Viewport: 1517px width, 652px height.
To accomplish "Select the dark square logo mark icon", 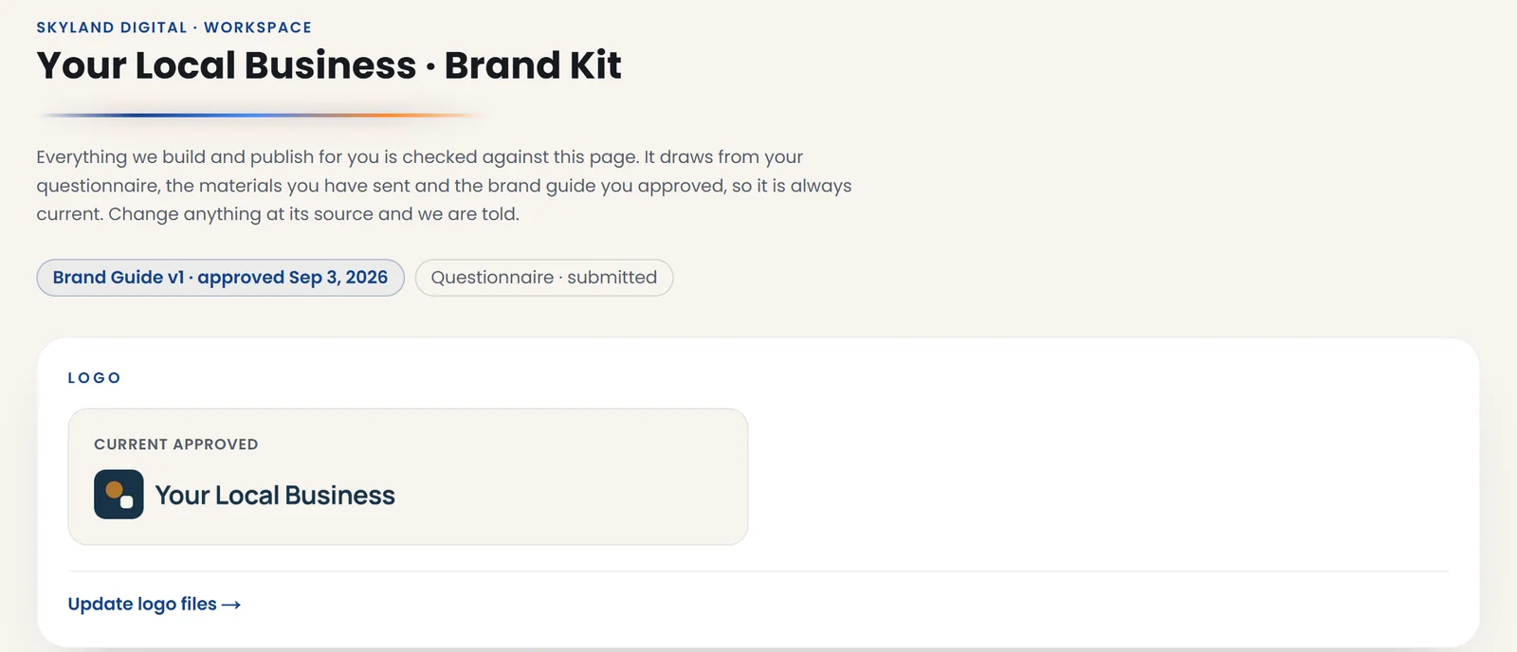I will [119, 495].
